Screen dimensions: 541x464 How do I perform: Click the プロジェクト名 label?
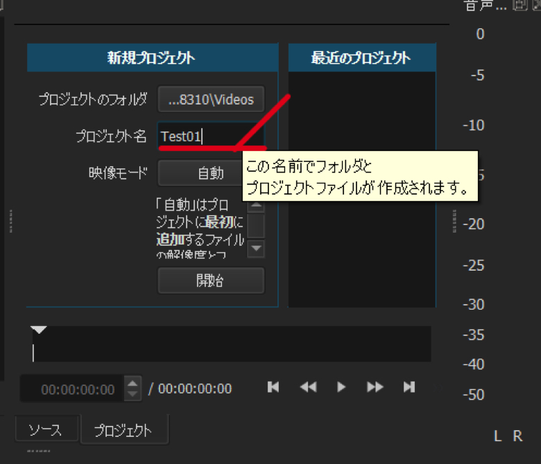click(x=111, y=136)
